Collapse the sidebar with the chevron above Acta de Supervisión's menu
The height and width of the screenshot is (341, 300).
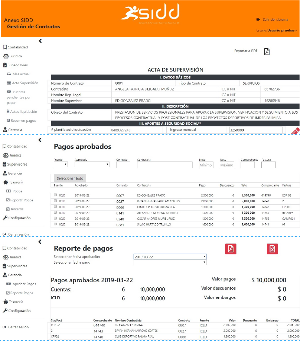40,41
